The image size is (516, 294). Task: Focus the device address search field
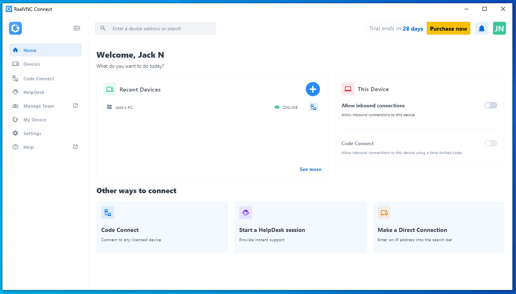155,28
